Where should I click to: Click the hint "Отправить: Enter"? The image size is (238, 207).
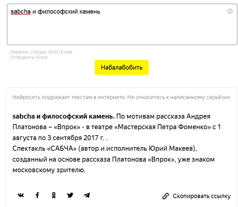coord(29,57)
